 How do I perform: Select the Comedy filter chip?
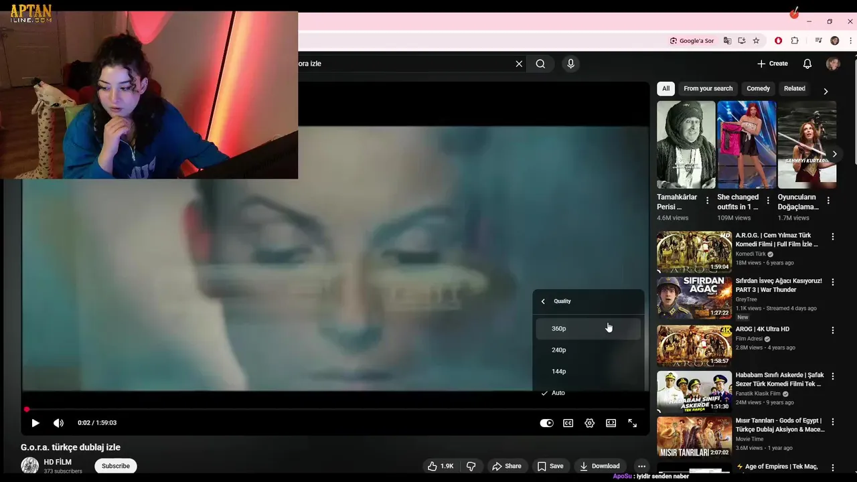pyautogui.click(x=758, y=88)
